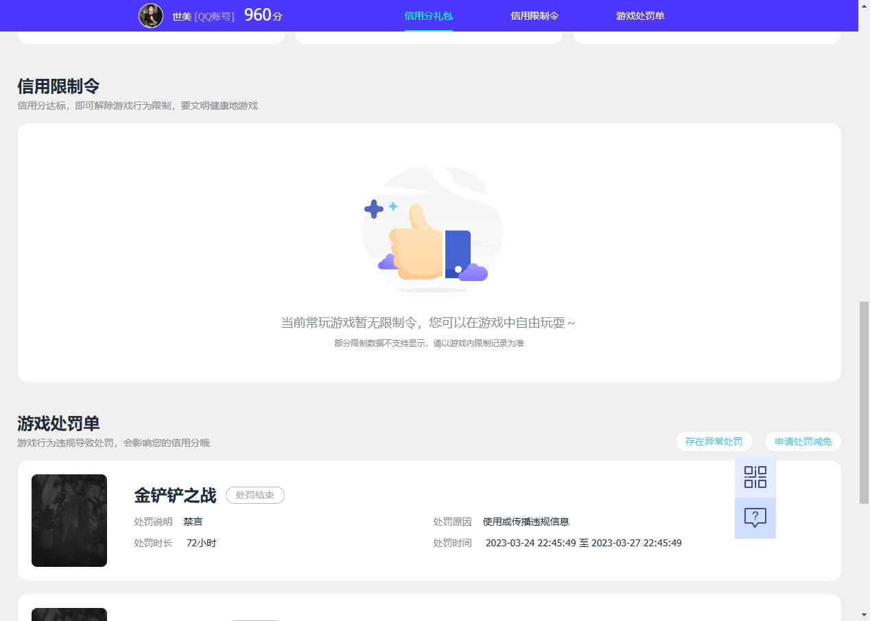
Task: Open 金铲铲之战 game cover thumbnail
Action: [69, 520]
